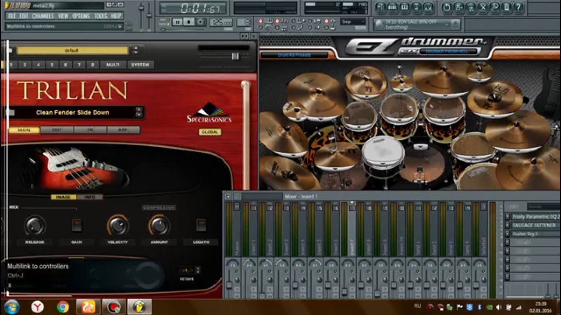Expand the news panel dropdown arrow

(x=447, y=24)
